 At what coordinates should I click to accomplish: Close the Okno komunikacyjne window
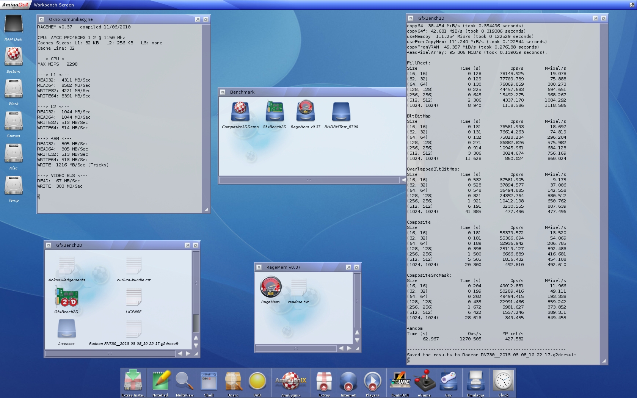(41, 19)
